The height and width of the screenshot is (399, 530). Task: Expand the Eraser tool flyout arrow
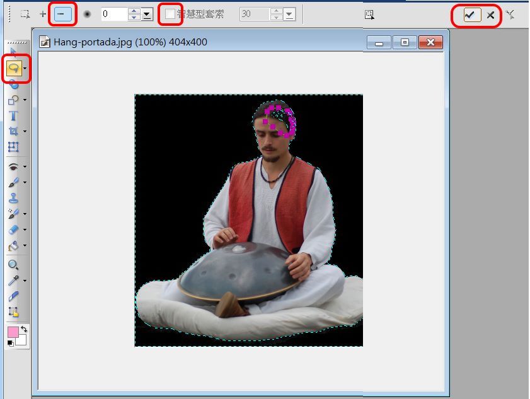(25, 229)
